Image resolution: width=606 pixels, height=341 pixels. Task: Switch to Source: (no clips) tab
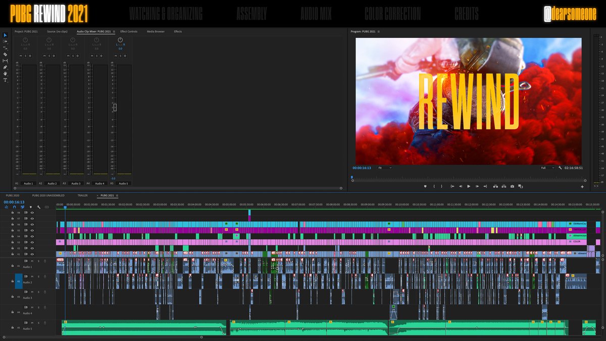pos(58,31)
